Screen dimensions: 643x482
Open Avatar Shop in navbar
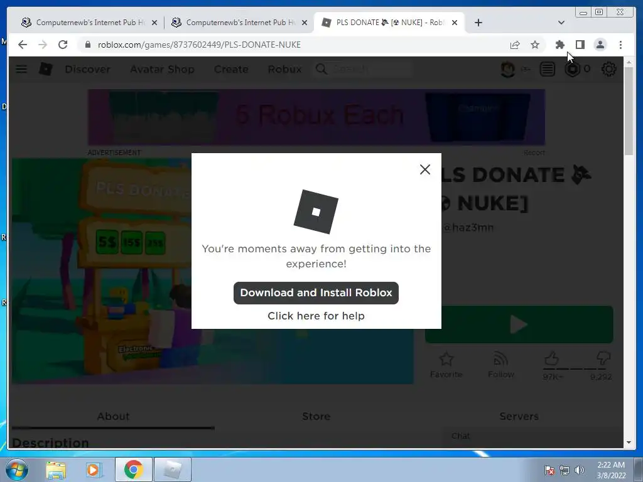click(162, 69)
